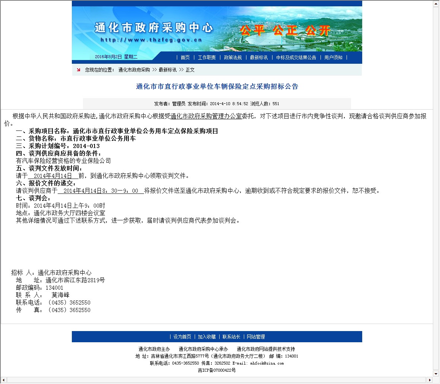The height and width of the screenshot is (384, 440).
Task: Click the red arrow icon beside breadcrumb
Action: click(x=78, y=70)
